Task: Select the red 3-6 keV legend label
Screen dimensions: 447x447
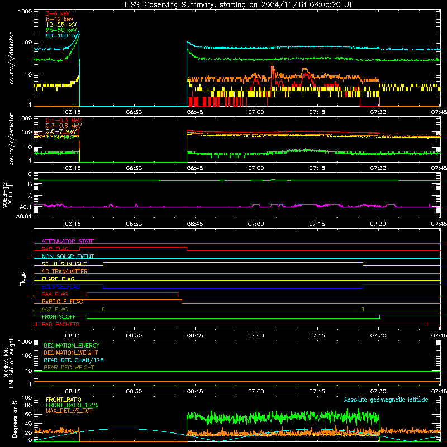Action: click(x=58, y=13)
